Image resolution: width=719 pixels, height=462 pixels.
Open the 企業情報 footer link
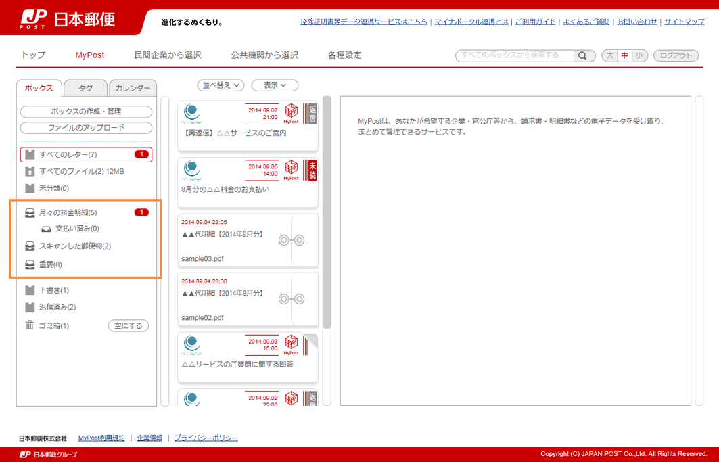pyautogui.click(x=149, y=438)
